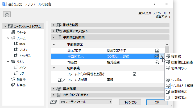
Task: Select 境界 frame item
Action: click(x=22, y=44)
